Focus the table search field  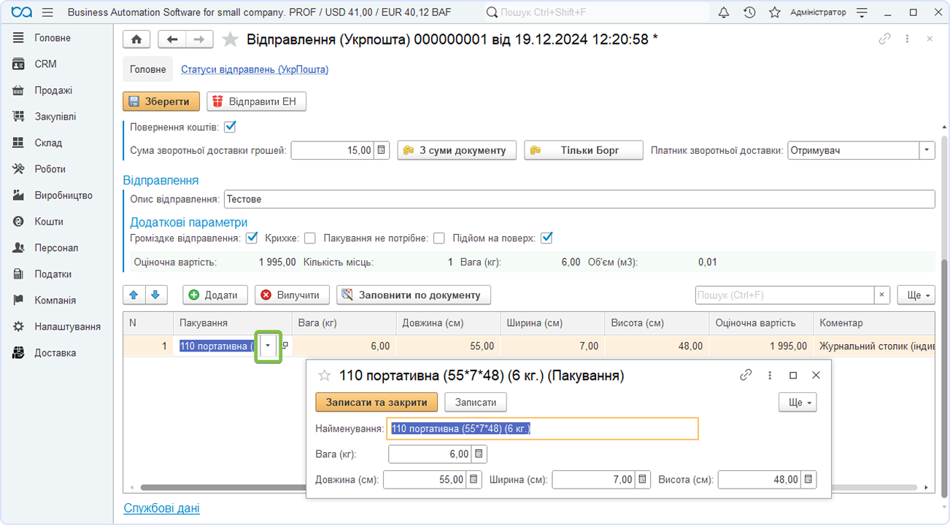[785, 295]
